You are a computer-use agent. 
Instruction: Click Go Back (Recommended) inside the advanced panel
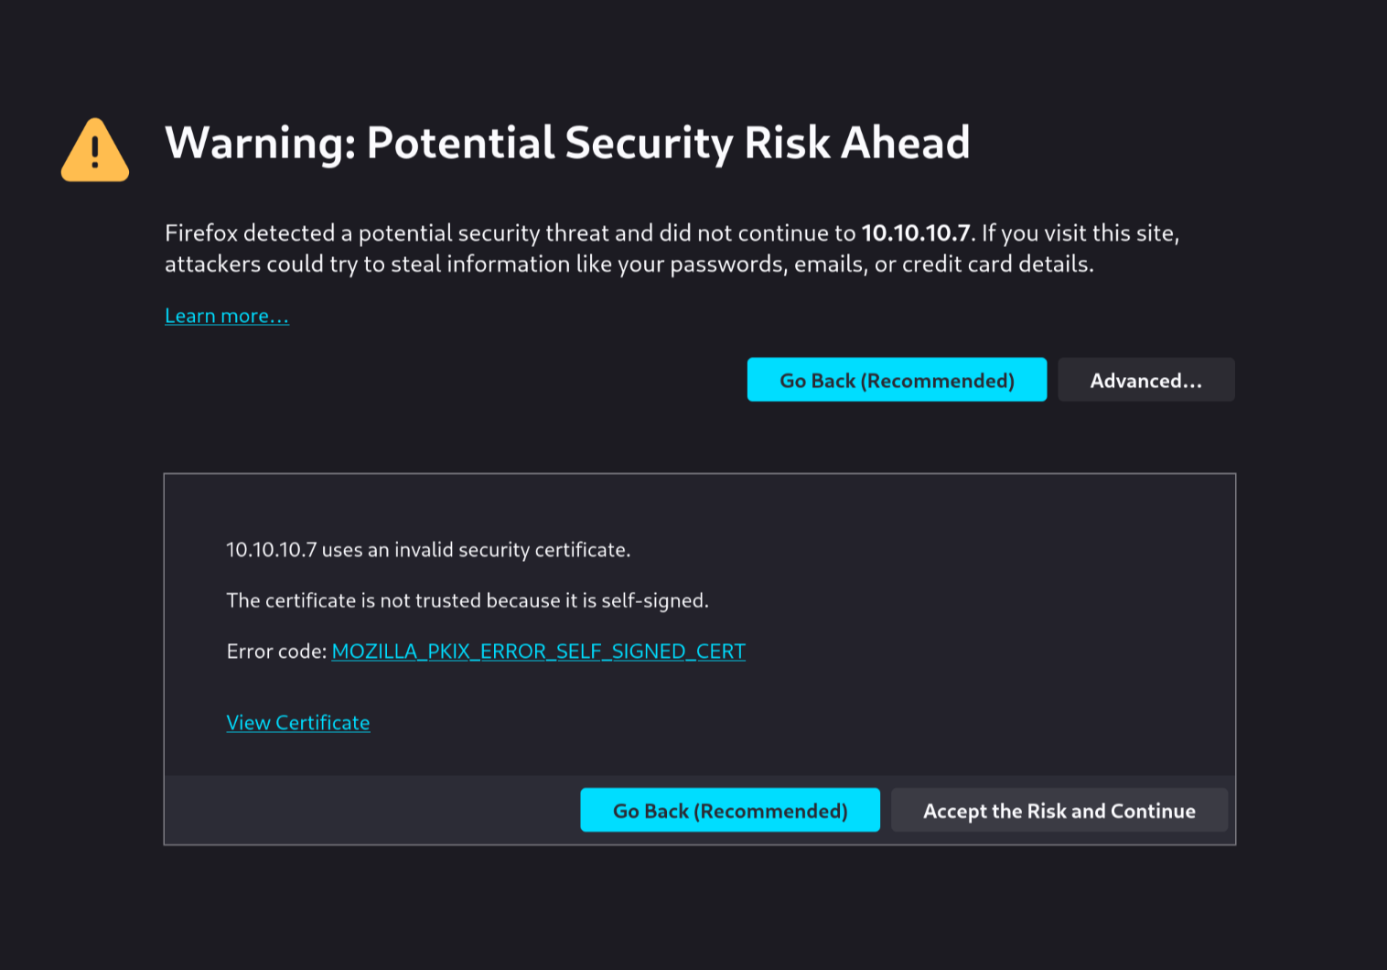pos(730,810)
